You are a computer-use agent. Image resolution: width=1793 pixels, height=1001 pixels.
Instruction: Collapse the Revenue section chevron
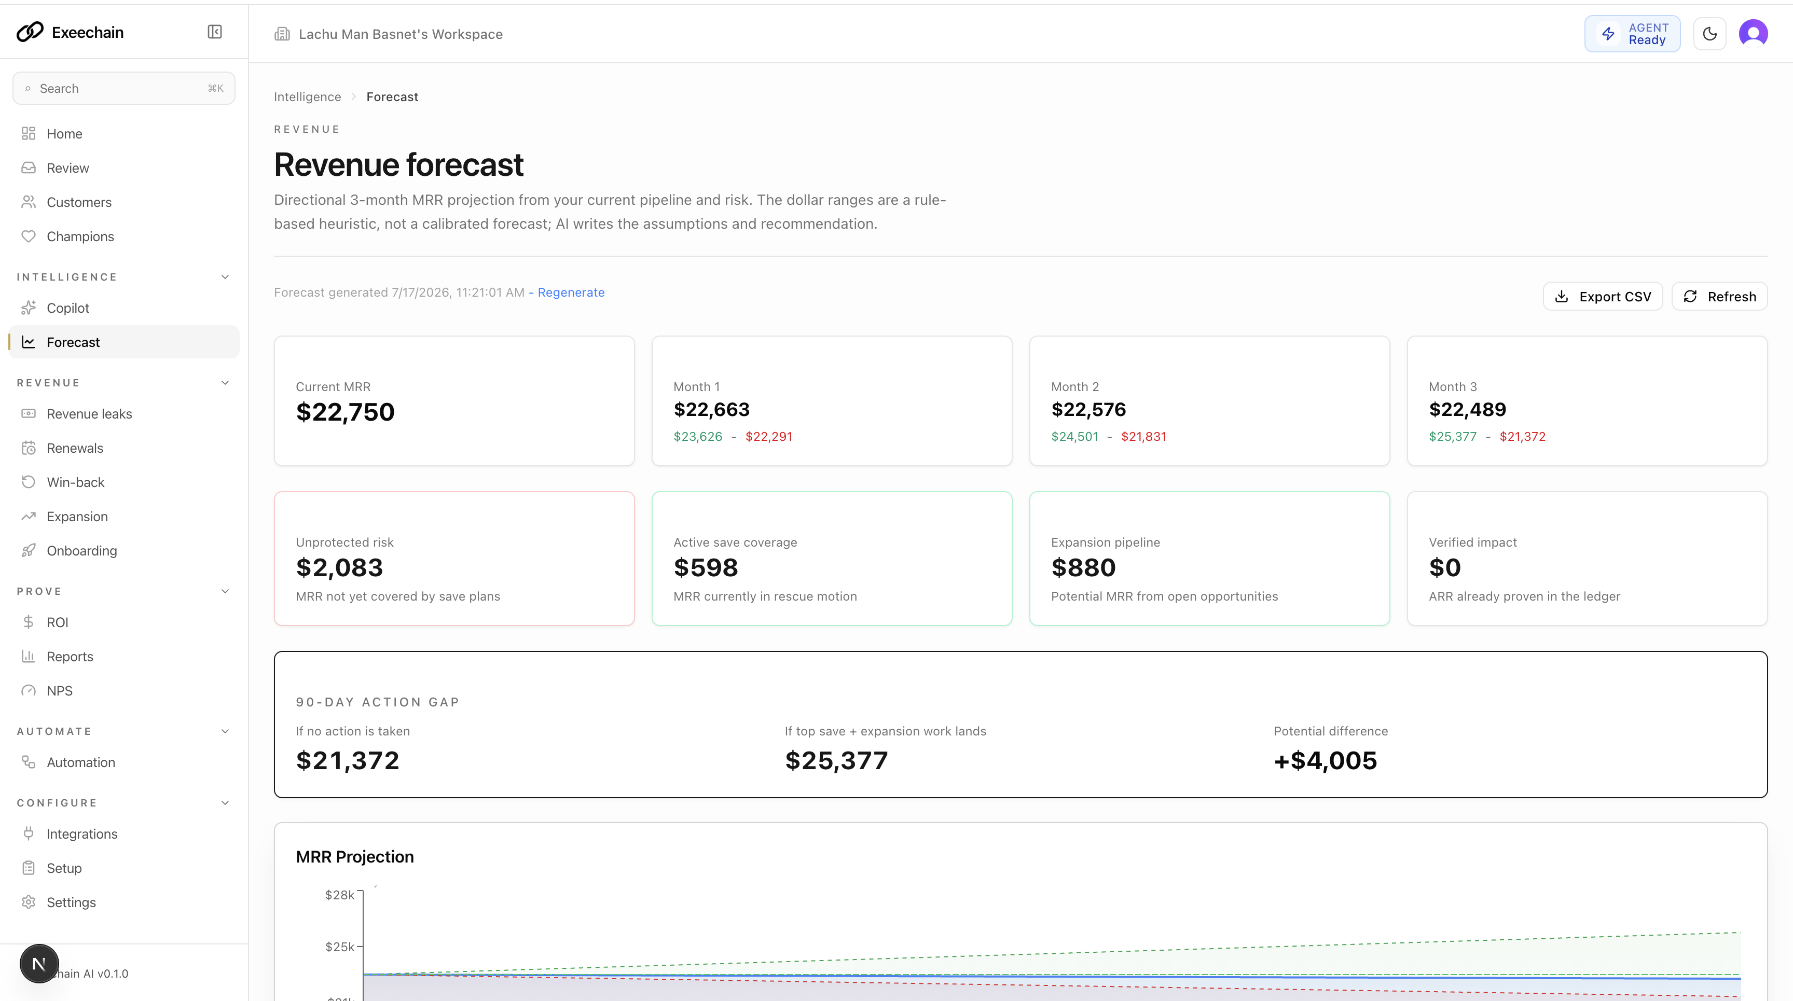225,383
